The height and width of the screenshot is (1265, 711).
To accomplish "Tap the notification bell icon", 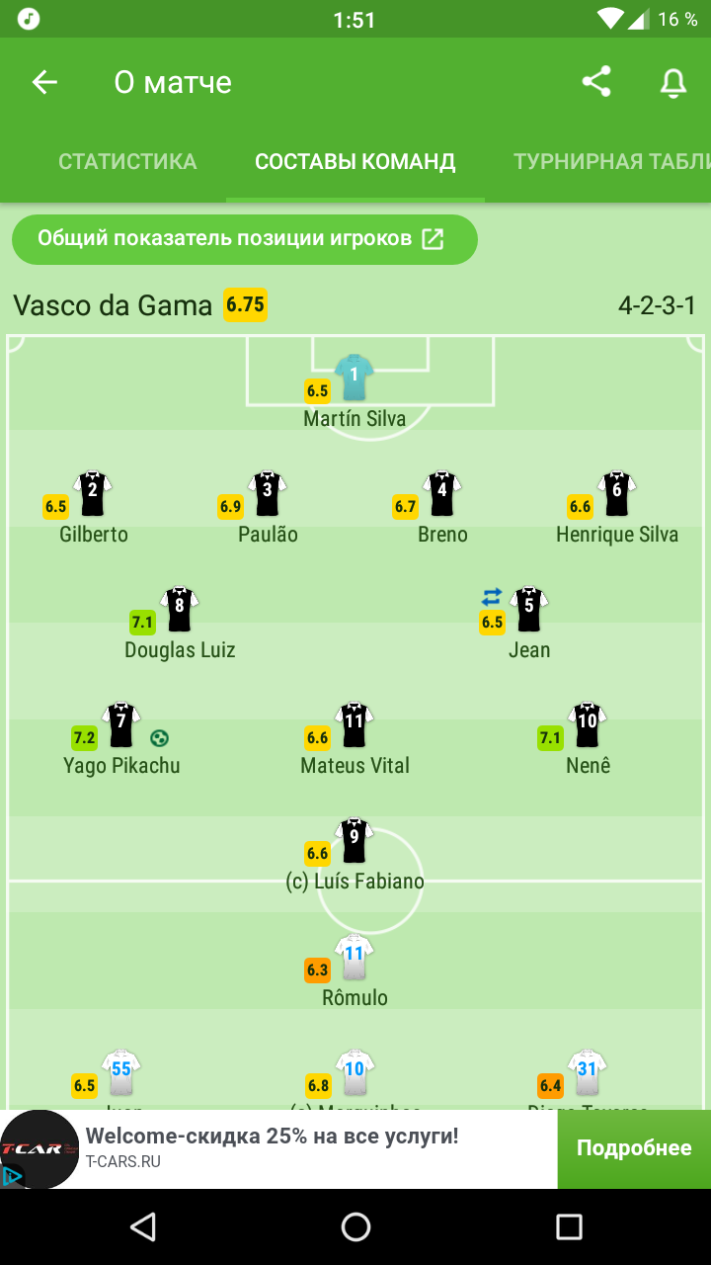I will pyautogui.click(x=673, y=83).
